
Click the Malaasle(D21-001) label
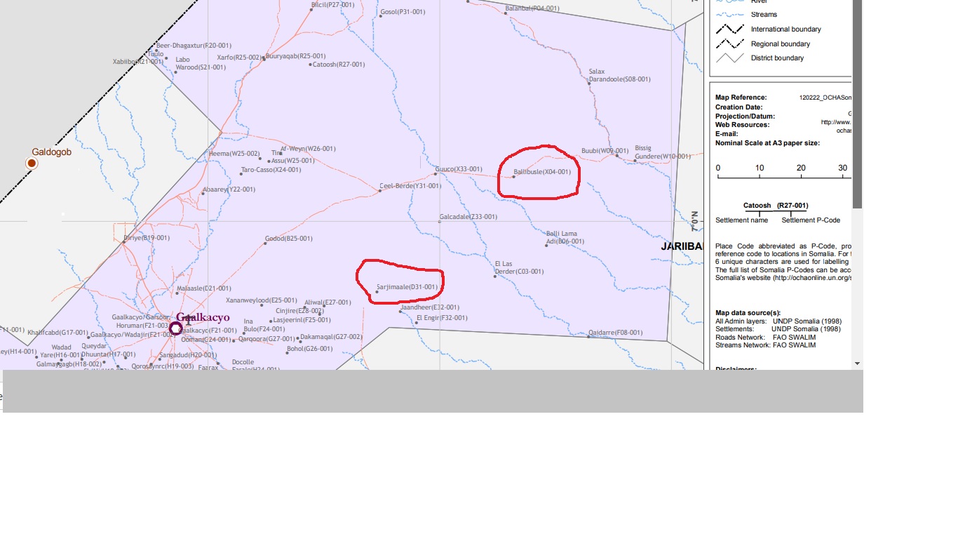coord(204,288)
